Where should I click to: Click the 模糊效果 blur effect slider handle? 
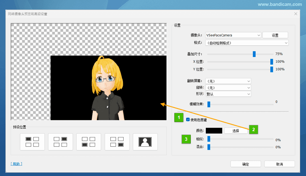coord(209,104)
